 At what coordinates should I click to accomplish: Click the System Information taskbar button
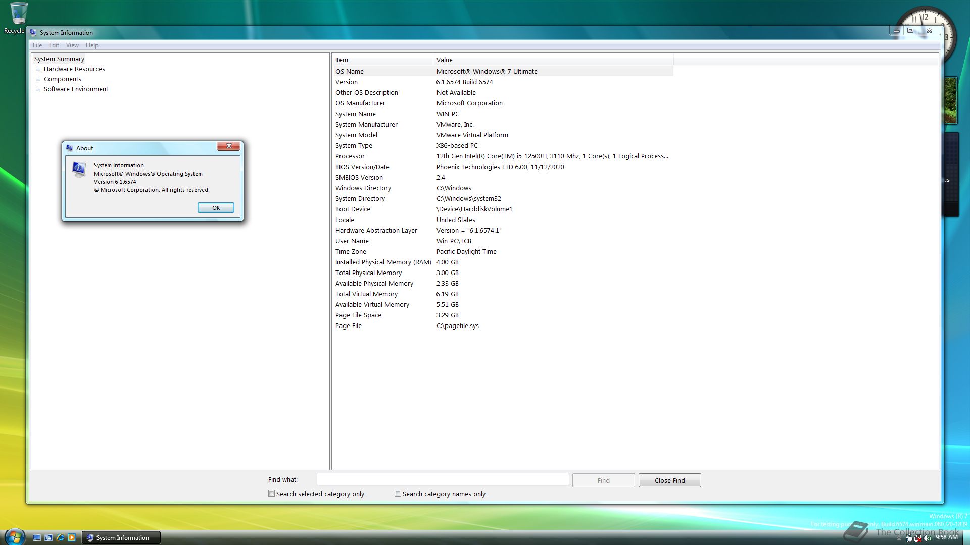point(121,538)
